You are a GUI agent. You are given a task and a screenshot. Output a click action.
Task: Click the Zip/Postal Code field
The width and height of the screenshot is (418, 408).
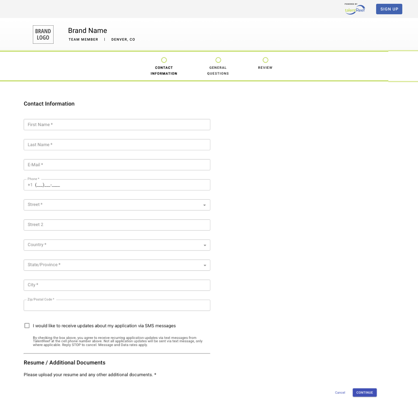coord(117,305)
